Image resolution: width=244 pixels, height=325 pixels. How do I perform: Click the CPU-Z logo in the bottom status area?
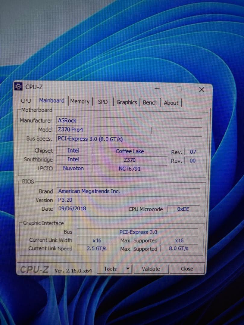(34, 269)
